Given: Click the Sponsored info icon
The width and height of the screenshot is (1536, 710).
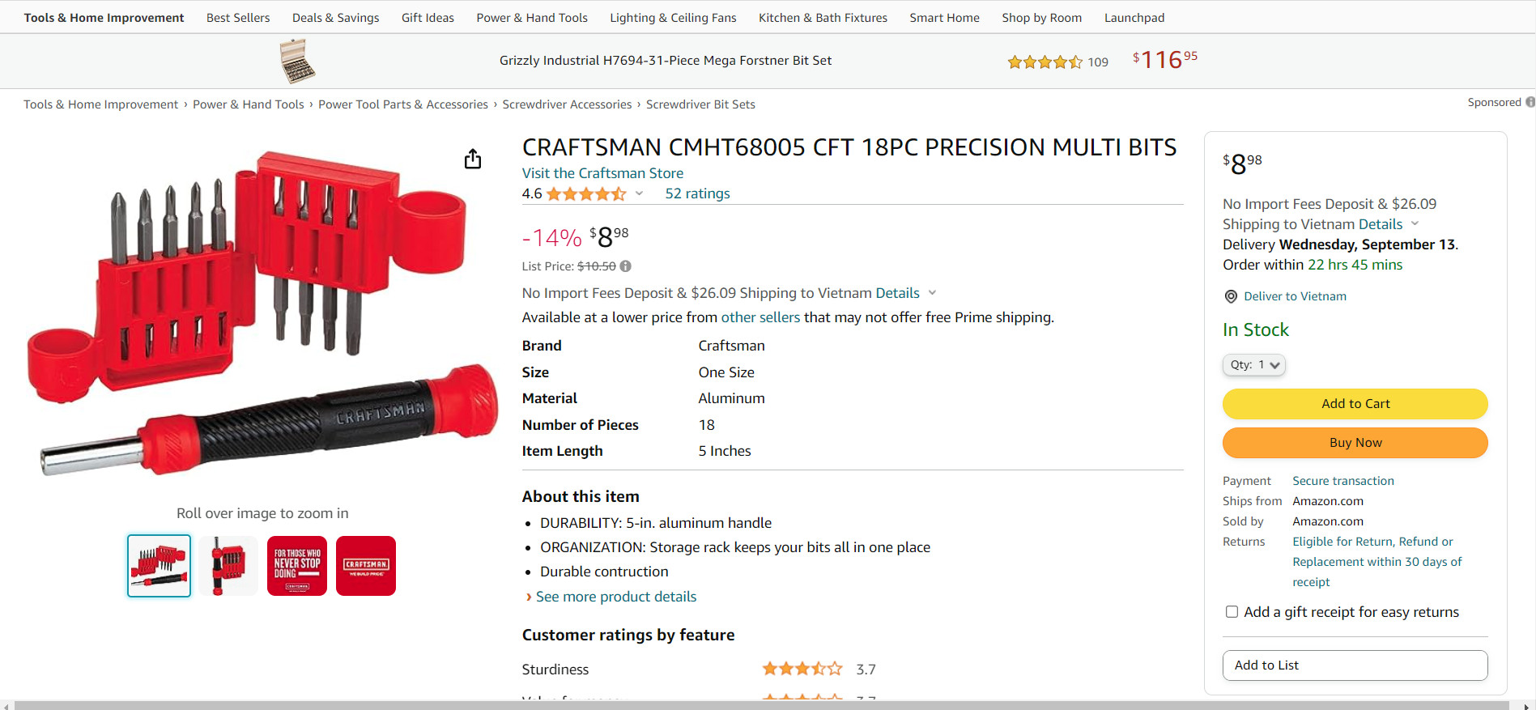Looking at the screenshot, I should tap(1530, 102).
